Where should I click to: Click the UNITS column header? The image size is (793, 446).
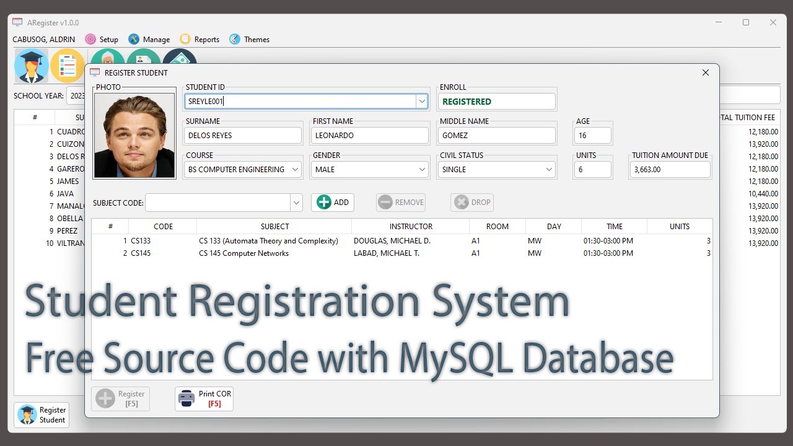click(x=680, y=227)
